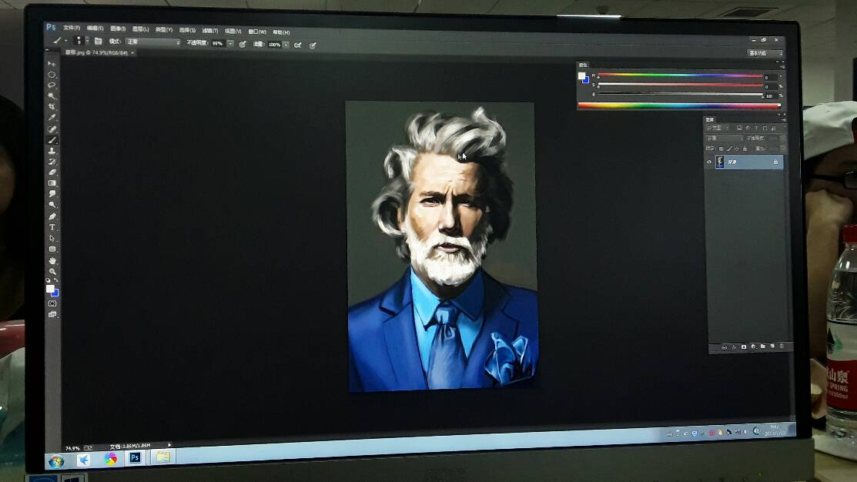The height and width of the screenshot is (482, 857).
Task: Toggle pressure for size button
Action: click(x=313, y=45)
